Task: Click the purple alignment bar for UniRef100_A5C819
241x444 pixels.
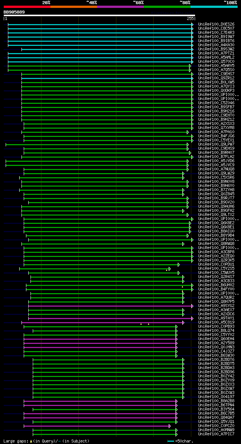Action: 103,322
